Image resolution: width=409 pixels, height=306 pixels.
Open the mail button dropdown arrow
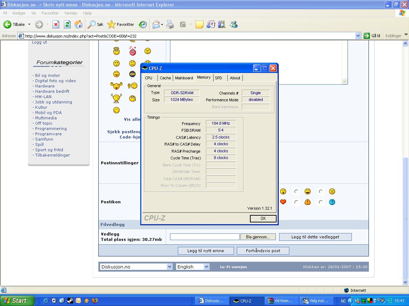(162, 24)
